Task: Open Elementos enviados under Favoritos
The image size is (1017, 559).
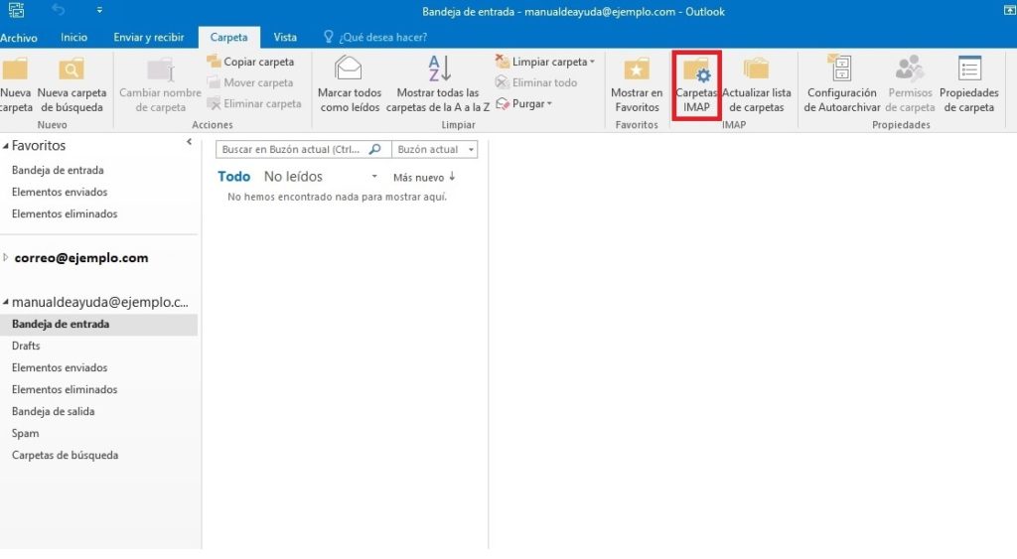Action: click(x=60, y=192)
